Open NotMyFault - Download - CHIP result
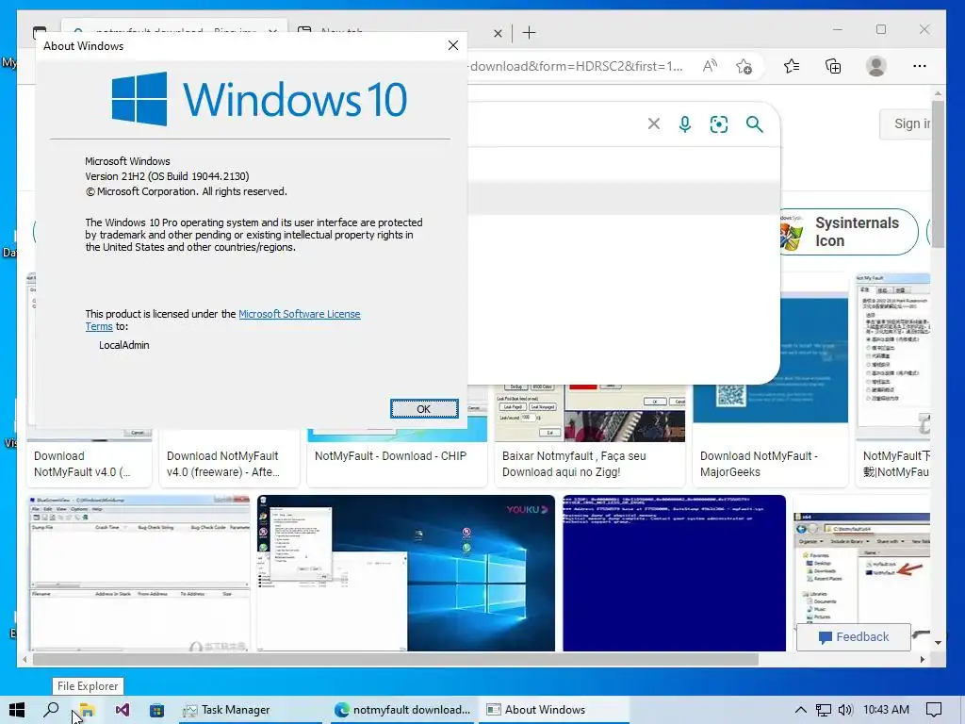Screen dimensions: 965x724 [x=390, y=456]
